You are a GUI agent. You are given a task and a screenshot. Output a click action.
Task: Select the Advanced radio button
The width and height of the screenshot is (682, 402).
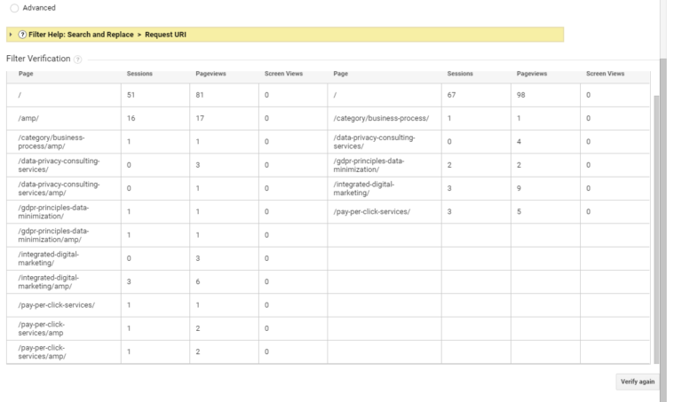pos(14,8)
